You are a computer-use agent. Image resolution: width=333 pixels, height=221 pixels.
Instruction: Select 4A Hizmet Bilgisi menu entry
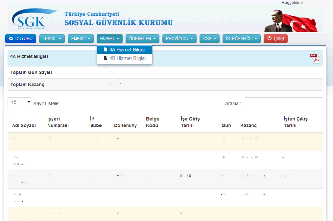click(125, 50)
